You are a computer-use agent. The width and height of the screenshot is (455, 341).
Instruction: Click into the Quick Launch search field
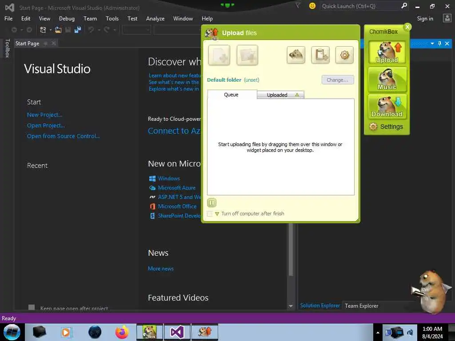360,6
